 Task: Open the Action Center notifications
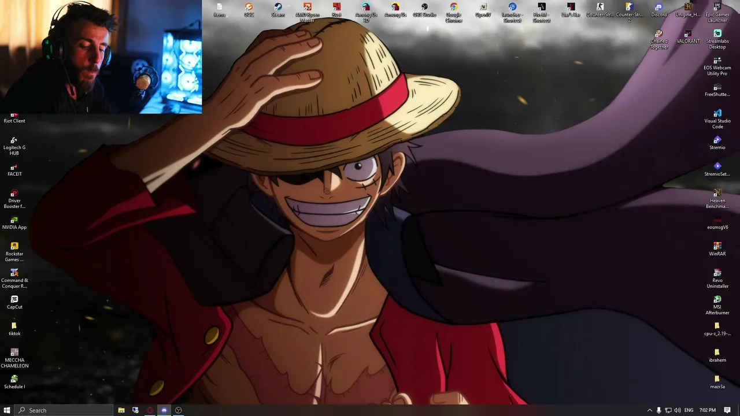click(x=727, y=410)
